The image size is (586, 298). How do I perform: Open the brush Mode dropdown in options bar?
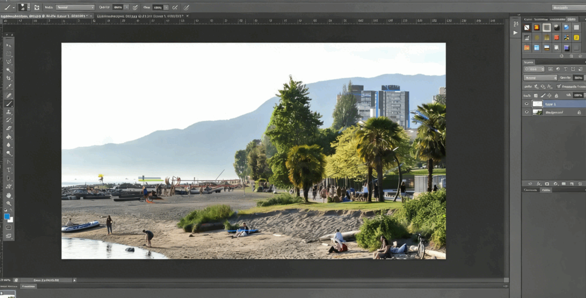tap(75, 8)
